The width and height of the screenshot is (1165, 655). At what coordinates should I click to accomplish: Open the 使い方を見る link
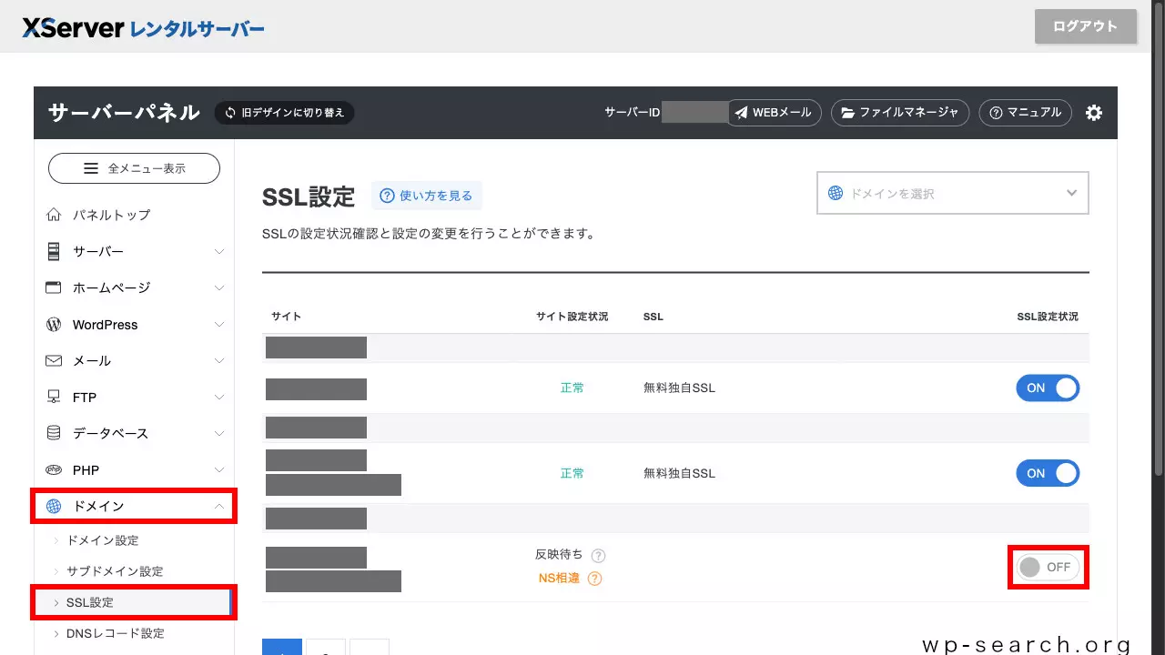(x=426, y=195)
